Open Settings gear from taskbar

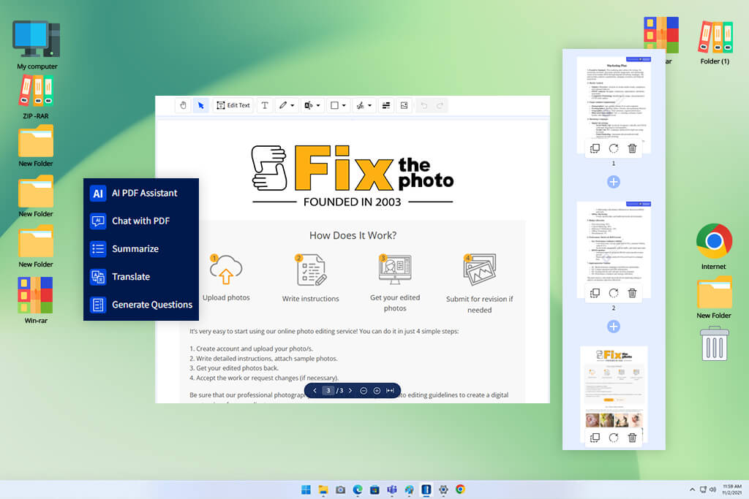[x=443, y=490]
